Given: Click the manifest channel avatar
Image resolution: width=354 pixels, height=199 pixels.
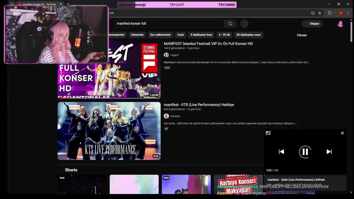Looking at the screenshot, I should pyautogui.click(x=166, y=116).
